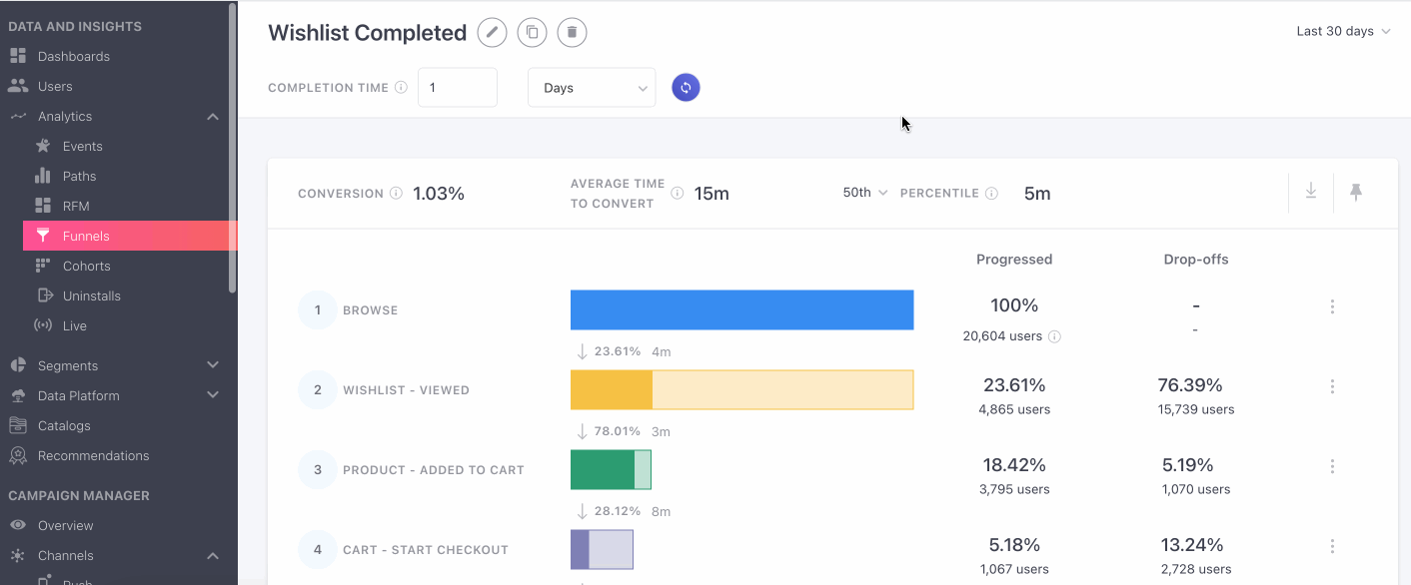Click the yellow Wishlist - Viewed funnel bar
This screenshot has height=585, width=1411.
[741, 389]
